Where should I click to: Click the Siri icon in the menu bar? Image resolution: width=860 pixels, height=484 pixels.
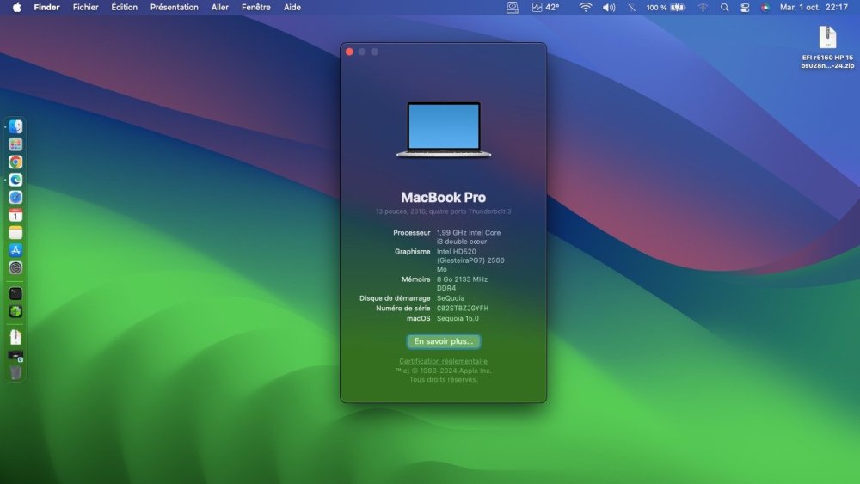click(x=765, y=7)
